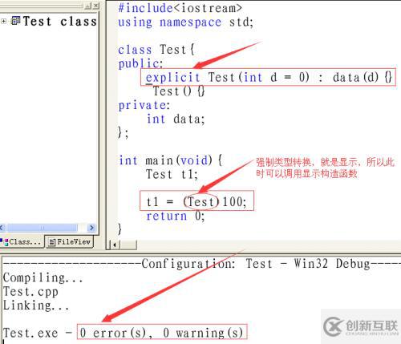Click the 创新互联 watermark logo
The height and width of the screenshot is (344, 401).
(361, 326)
